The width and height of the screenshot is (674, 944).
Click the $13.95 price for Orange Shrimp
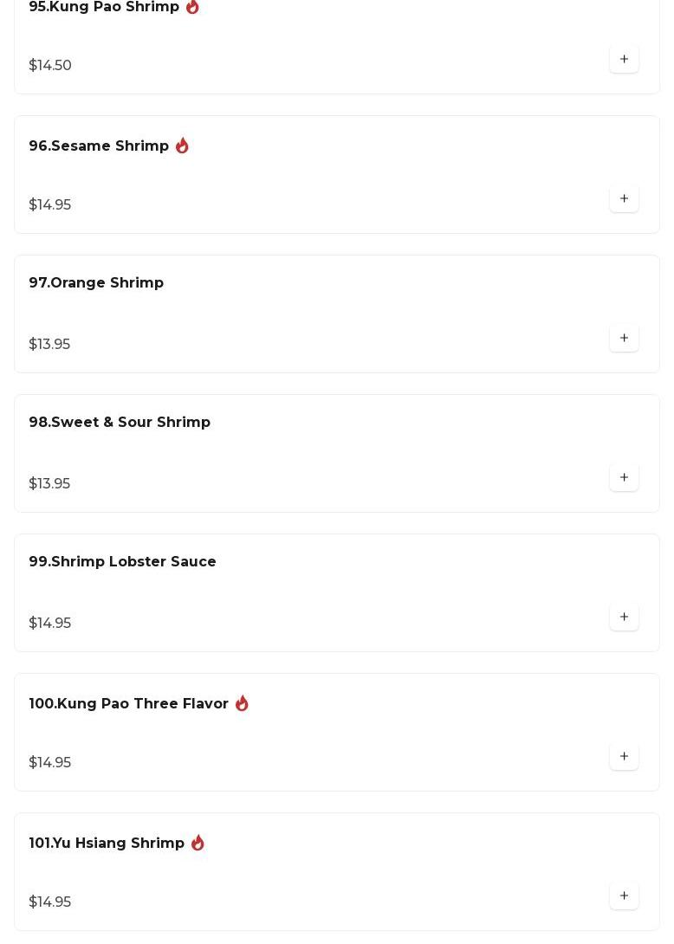49,345
